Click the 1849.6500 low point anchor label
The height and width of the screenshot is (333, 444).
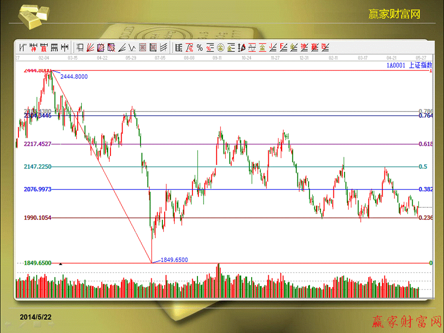[x=174, y=260]
